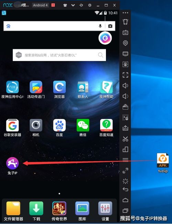Viewport: 172px width, 224px height.
Task: Click the Nox game search input field
Action: (59, 55)
